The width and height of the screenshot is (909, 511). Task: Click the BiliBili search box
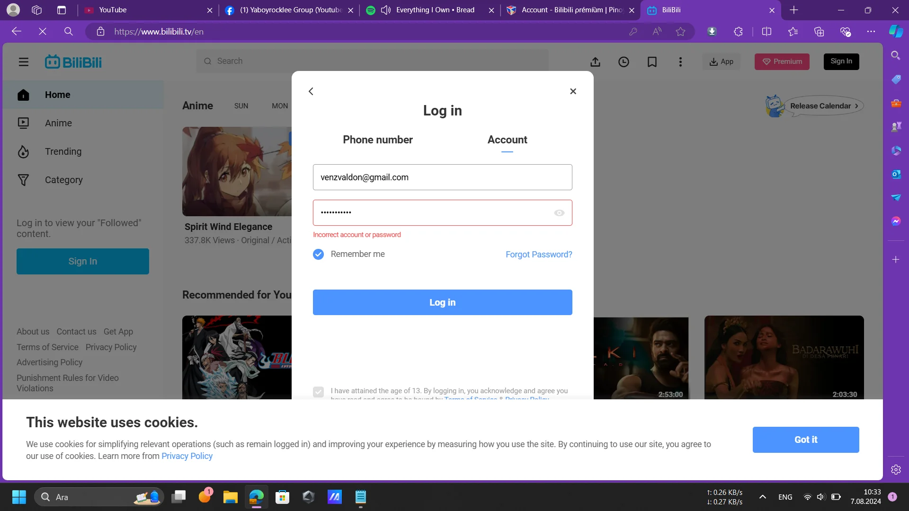(x=372, y=61)
